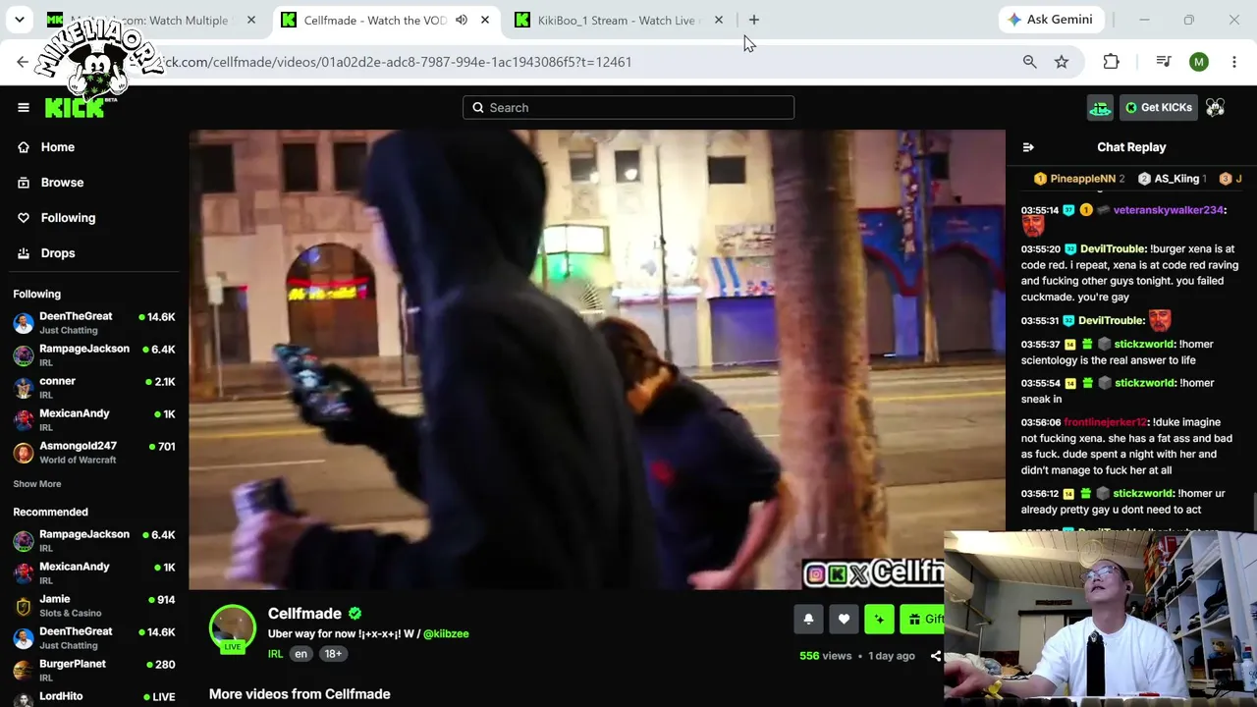Open conner's channel in Following
The image size is (1257, 707).
[94, 387]
